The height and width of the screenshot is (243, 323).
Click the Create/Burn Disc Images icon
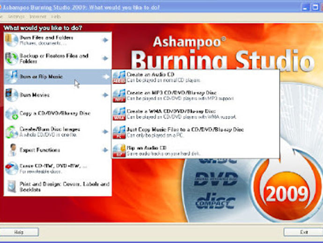pos(12,132)
